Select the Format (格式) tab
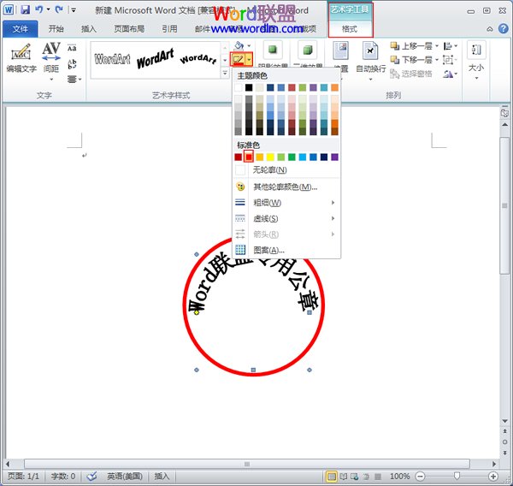 pyautogui.click(x=350, y=29)
